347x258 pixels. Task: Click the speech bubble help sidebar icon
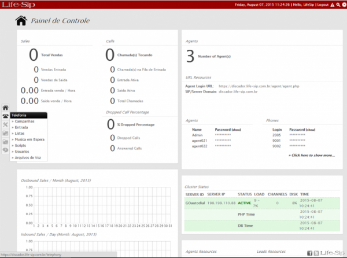[x=6, y=150]
